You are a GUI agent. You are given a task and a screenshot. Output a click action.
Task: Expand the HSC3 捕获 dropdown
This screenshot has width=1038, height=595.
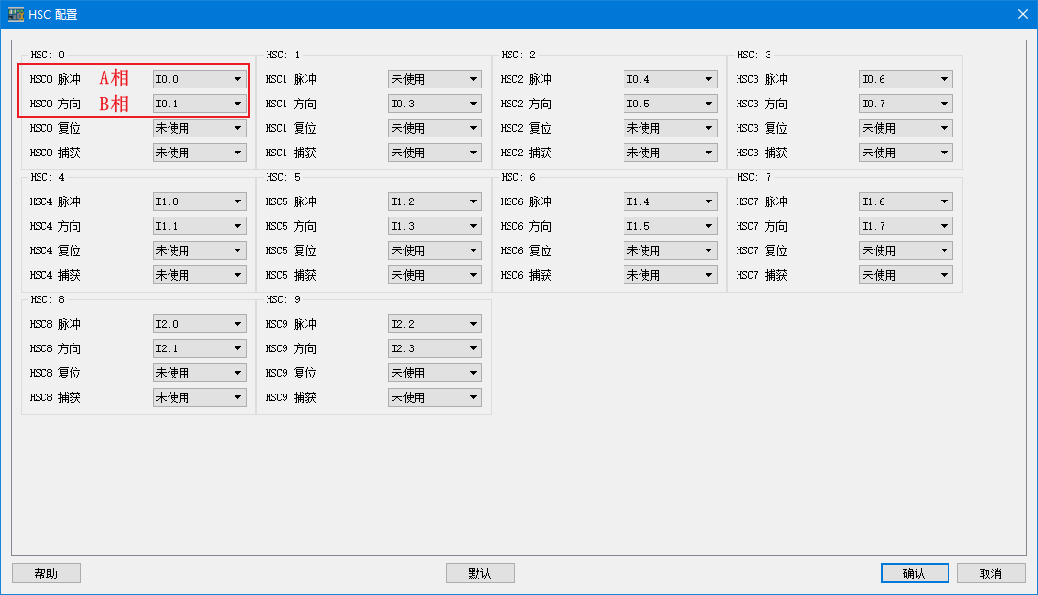pos(906,153)
